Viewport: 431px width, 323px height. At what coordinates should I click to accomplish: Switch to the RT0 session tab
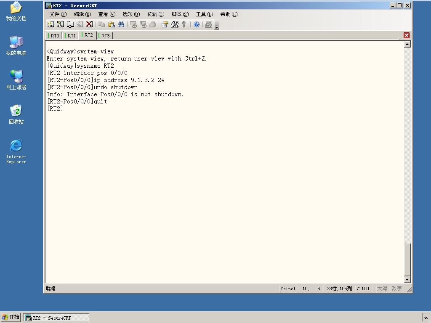click(54, 36)
